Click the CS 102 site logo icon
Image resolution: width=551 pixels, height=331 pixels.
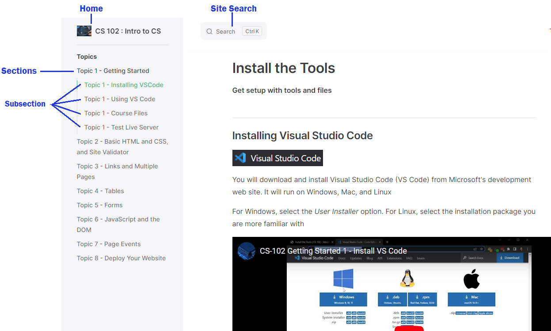(84, 31)
